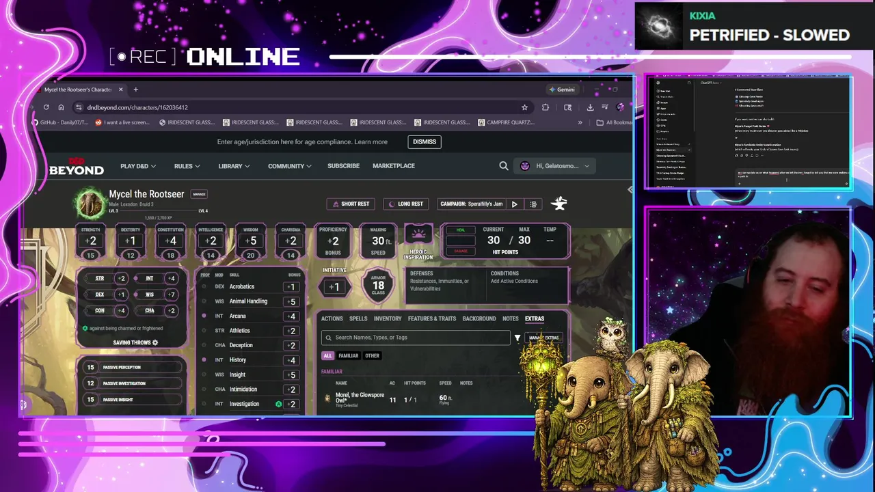Click the Search Names, Types, or Tags field
The width and height of the screenshot is (875, 492).
(x=416, y=338)
